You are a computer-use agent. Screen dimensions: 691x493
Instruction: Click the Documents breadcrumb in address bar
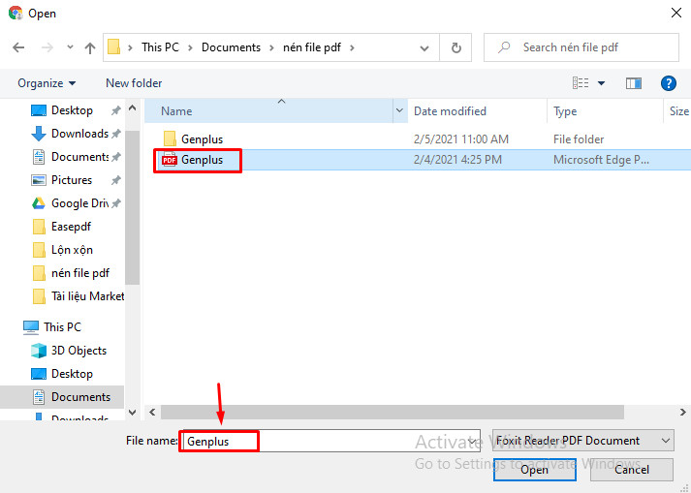coord(231,47)
